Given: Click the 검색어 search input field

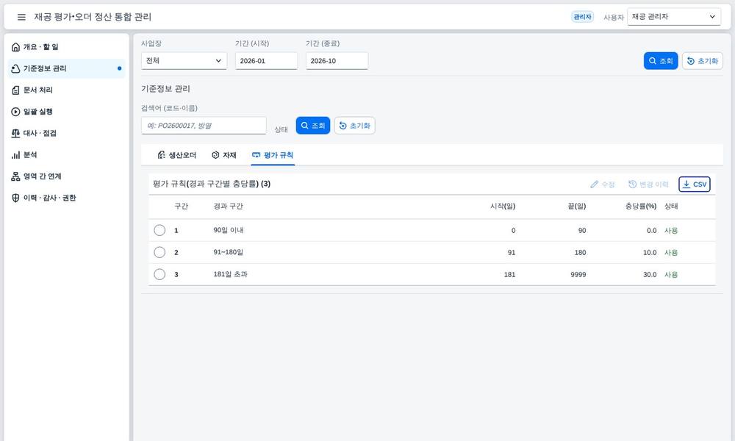Looking at the screenshot, I should pyautogui.click(x=204, y=126).
